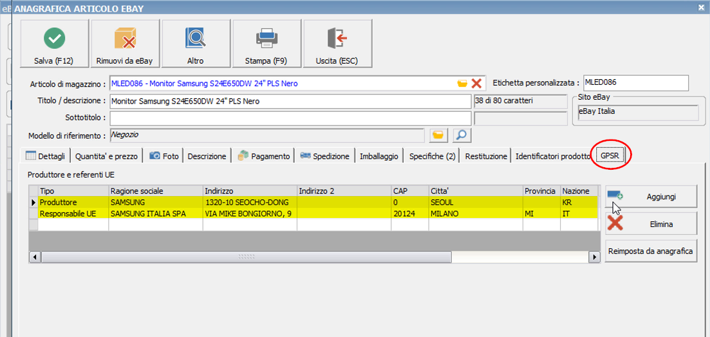The width and height of the screenshot is (710, 337).
Task: Open the Imballaggio tab
Action: (379, 156)
